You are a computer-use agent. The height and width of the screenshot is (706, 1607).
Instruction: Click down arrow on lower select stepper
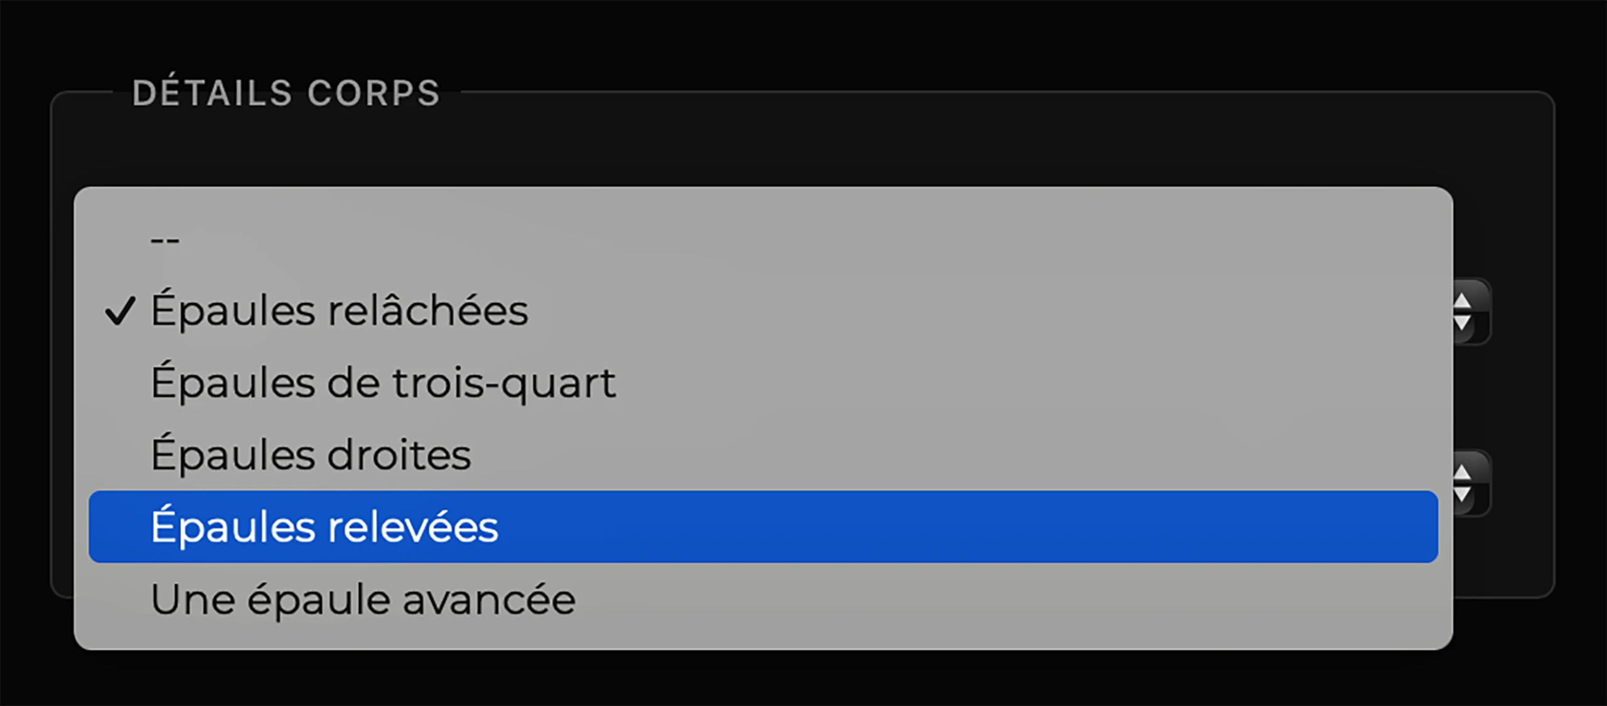click(1463, 494)
